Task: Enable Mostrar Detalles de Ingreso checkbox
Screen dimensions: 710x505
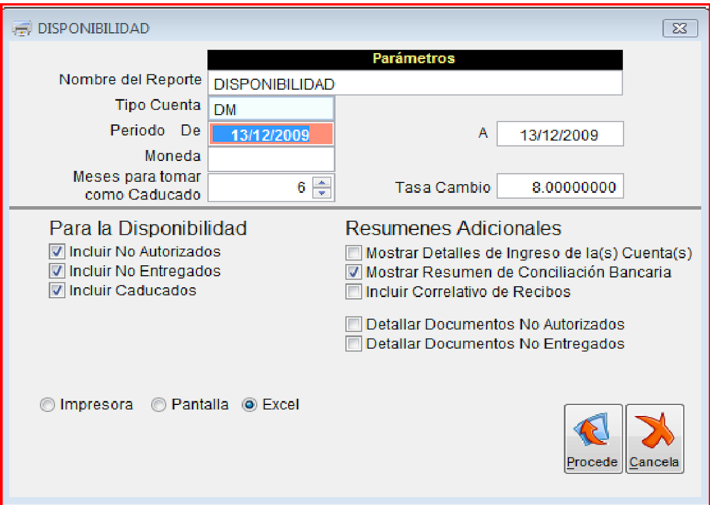Action: point(353,253)
